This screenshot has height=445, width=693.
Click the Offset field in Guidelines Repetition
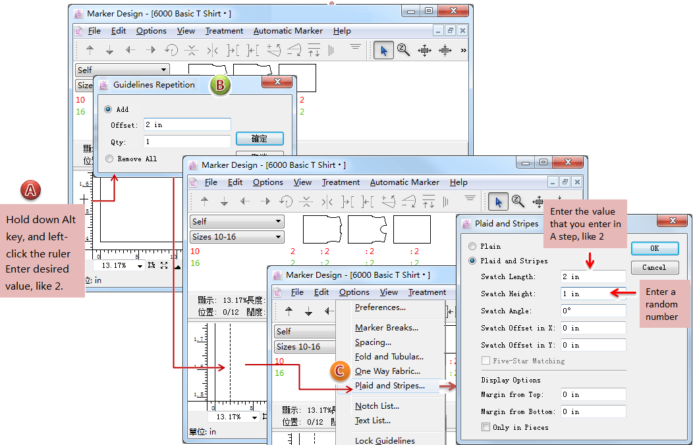(187, 125)
